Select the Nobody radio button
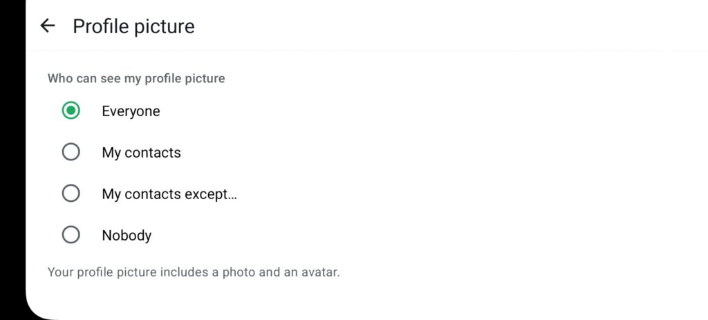The image size is (708, 320). [x=71, y=235]
